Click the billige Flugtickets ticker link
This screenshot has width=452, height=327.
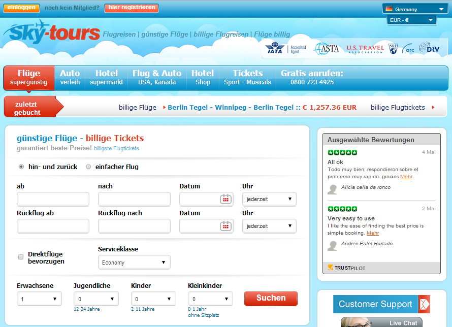tap(398, 108)
